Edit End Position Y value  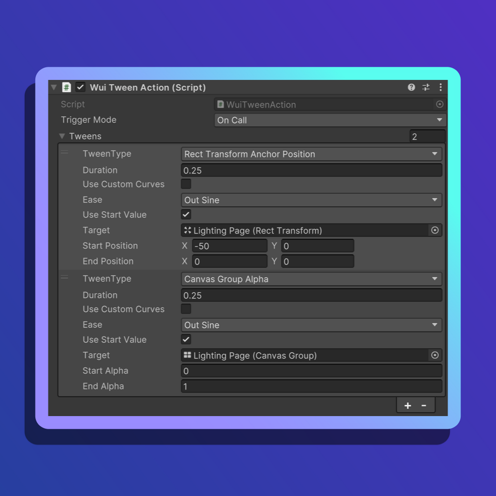318,261
